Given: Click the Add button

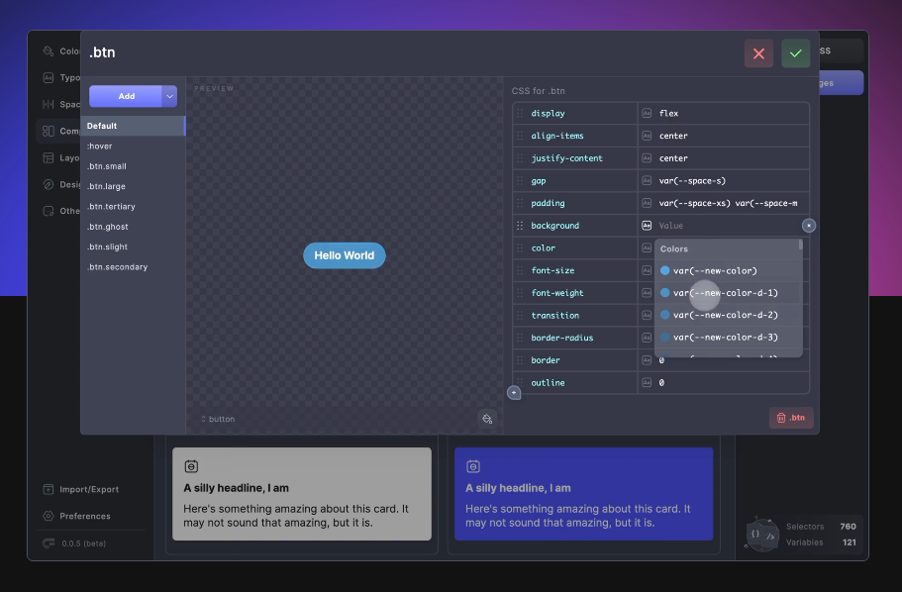Looking at the screenshot, I should (x=126, y=96).
